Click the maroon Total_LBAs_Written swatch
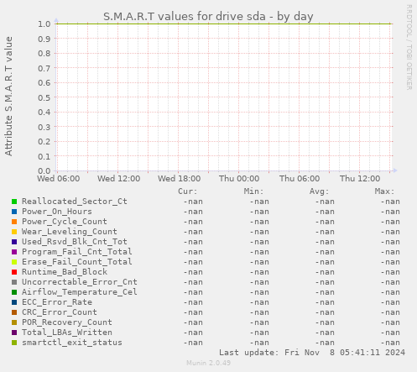 [14, 333]
